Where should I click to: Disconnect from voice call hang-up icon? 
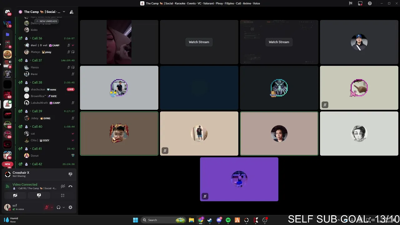click(70, 186)
